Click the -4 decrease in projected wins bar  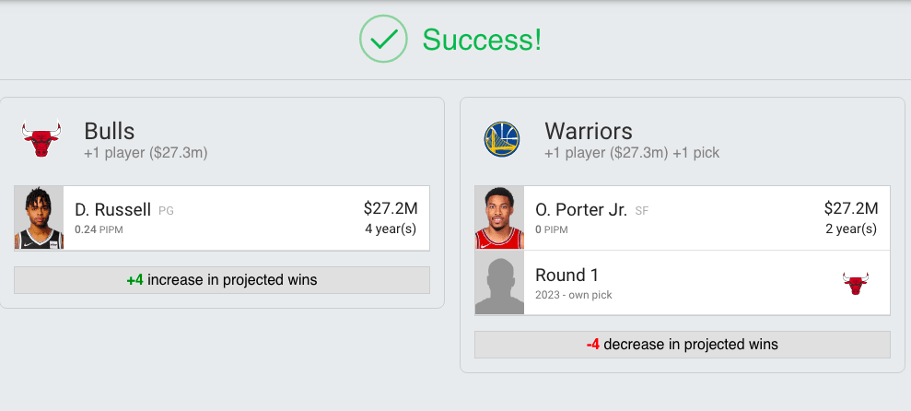coord(683,345)
